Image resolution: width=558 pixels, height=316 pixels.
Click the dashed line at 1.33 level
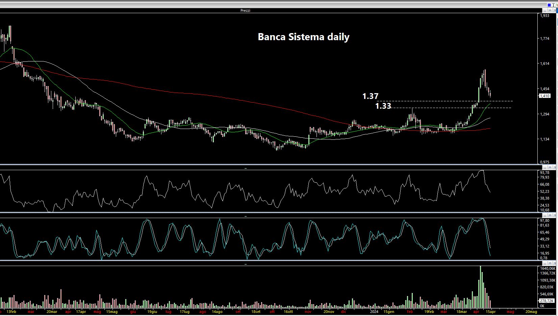click(451, 108)
